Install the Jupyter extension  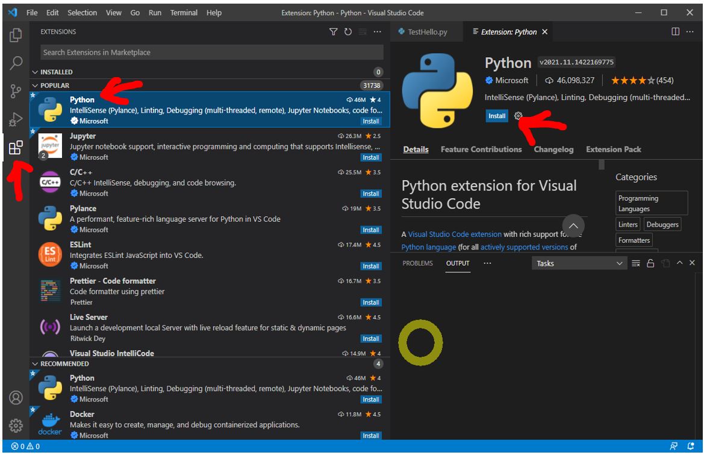click(370, 157)
